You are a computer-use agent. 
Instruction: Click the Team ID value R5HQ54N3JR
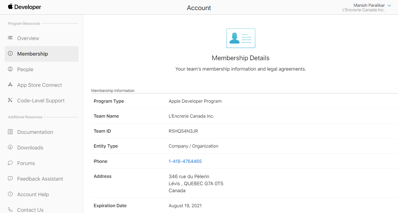pos(183,131)
